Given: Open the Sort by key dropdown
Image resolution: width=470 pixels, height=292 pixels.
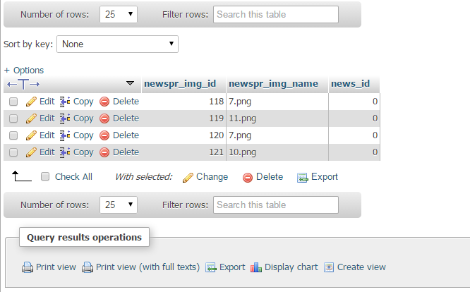Looking at the screenshot, I should point(117,44).
